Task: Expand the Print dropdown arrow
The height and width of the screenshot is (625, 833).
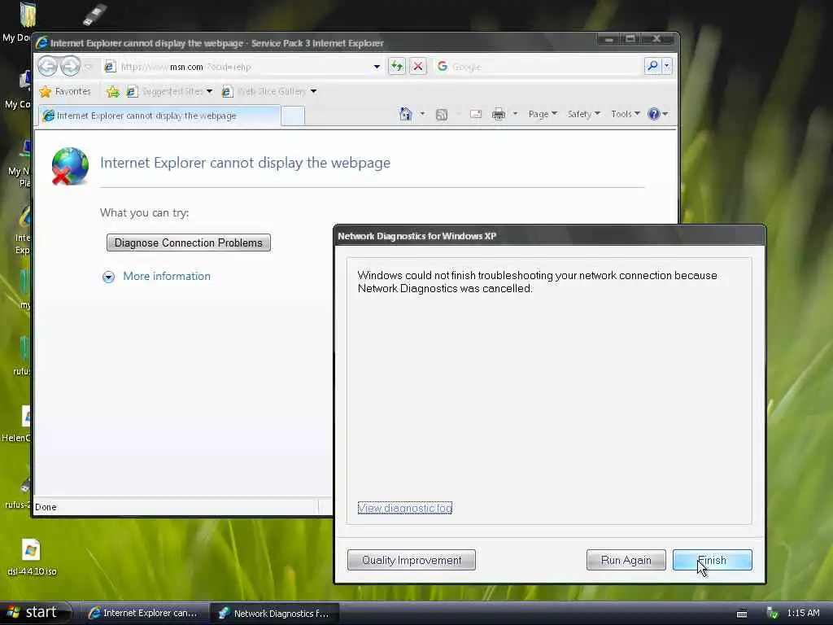Action: pyautogui.click(x=515, y=114)
